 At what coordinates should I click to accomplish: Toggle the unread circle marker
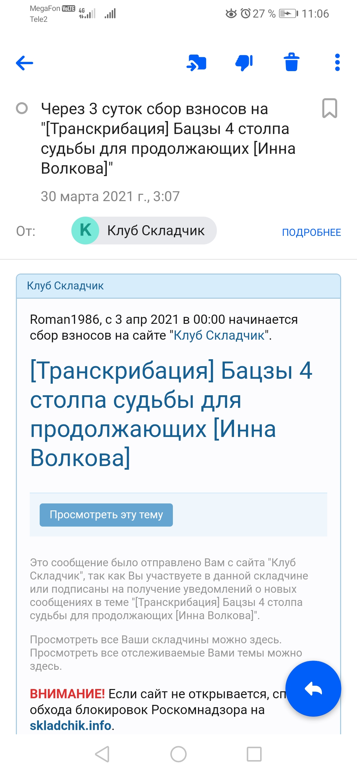(22, 108)
